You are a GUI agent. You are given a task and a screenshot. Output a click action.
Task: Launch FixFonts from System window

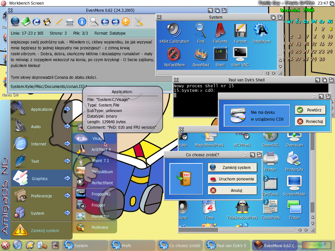220,33
